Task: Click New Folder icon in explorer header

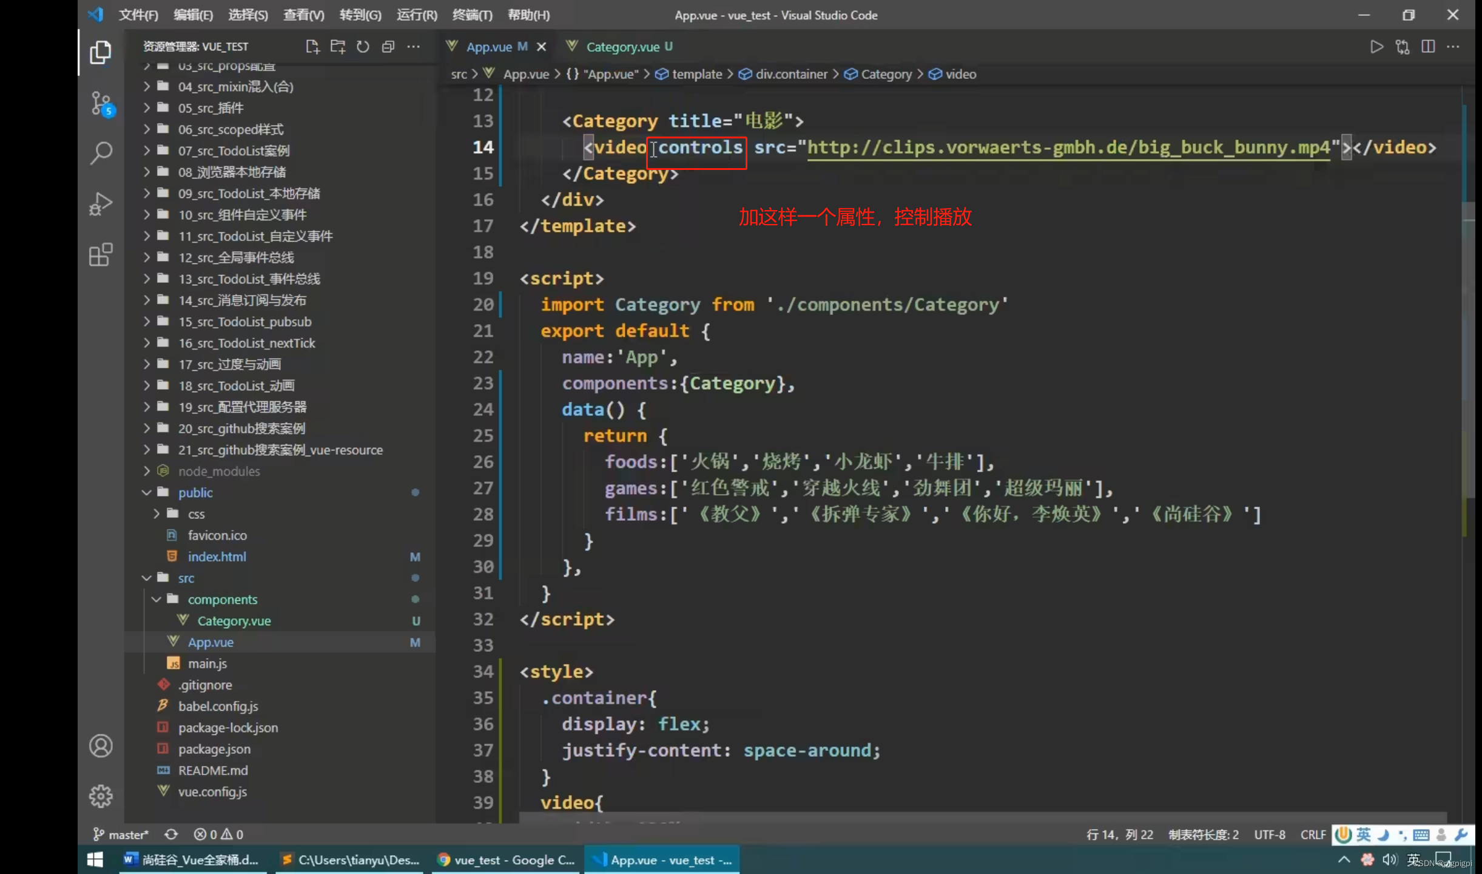Action: pyautogui.click(x=338, y=47)
